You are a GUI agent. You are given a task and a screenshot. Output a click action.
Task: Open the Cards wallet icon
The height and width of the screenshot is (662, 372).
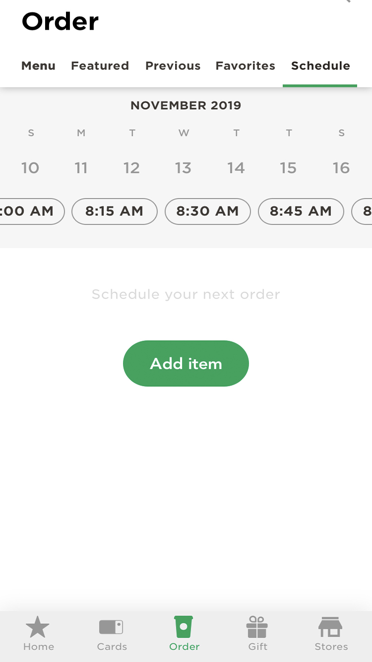(x=112, y=627)
